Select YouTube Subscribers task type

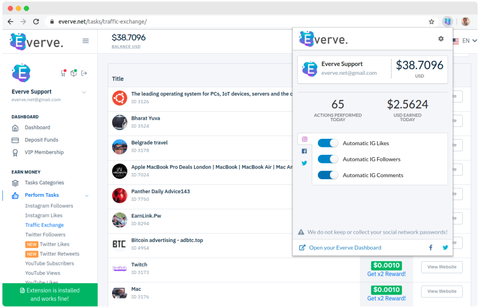(x=49, y=263)
